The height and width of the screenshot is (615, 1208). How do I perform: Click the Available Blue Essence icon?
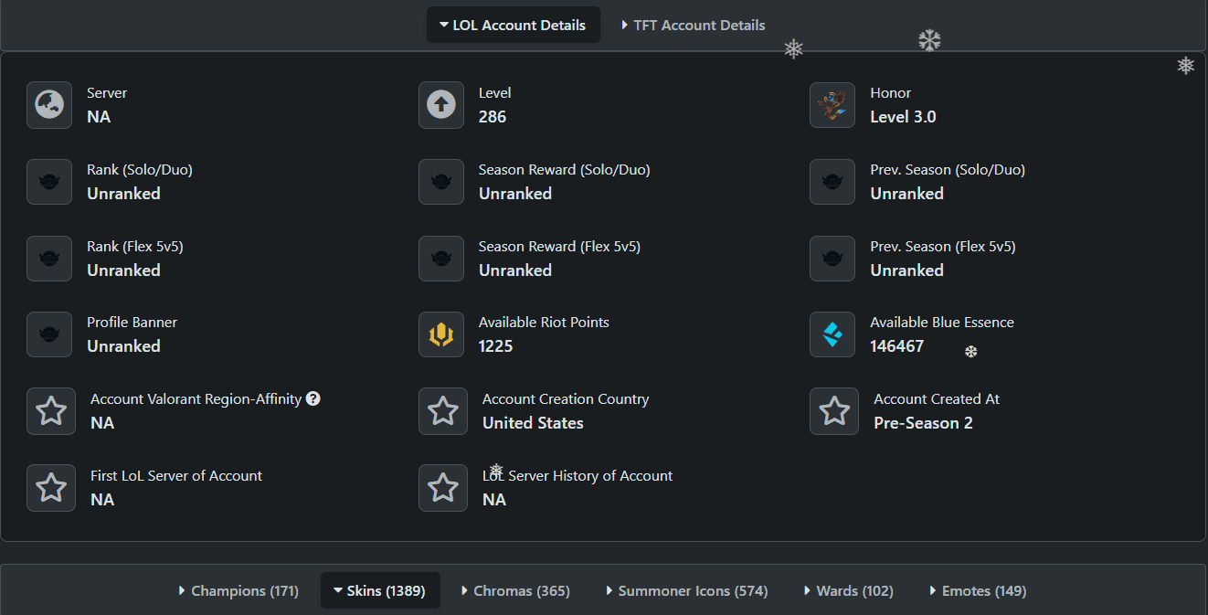point(832,334)
